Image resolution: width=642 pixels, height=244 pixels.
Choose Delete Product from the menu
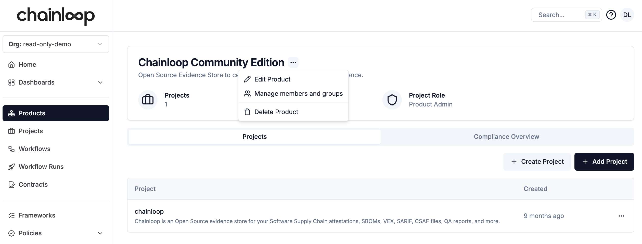point(276,112)
